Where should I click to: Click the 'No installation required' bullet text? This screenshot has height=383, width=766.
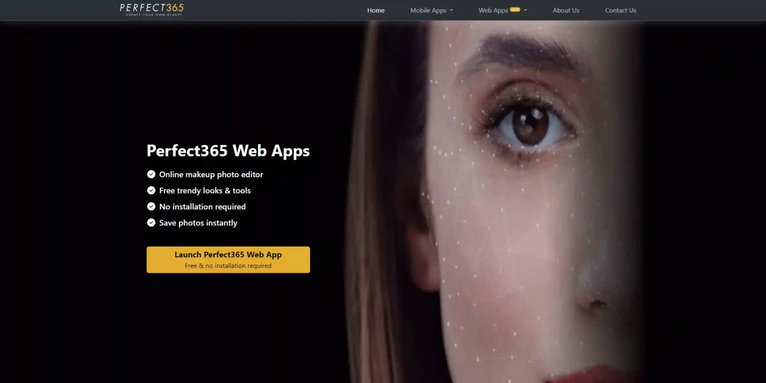[x=202, y=207]
